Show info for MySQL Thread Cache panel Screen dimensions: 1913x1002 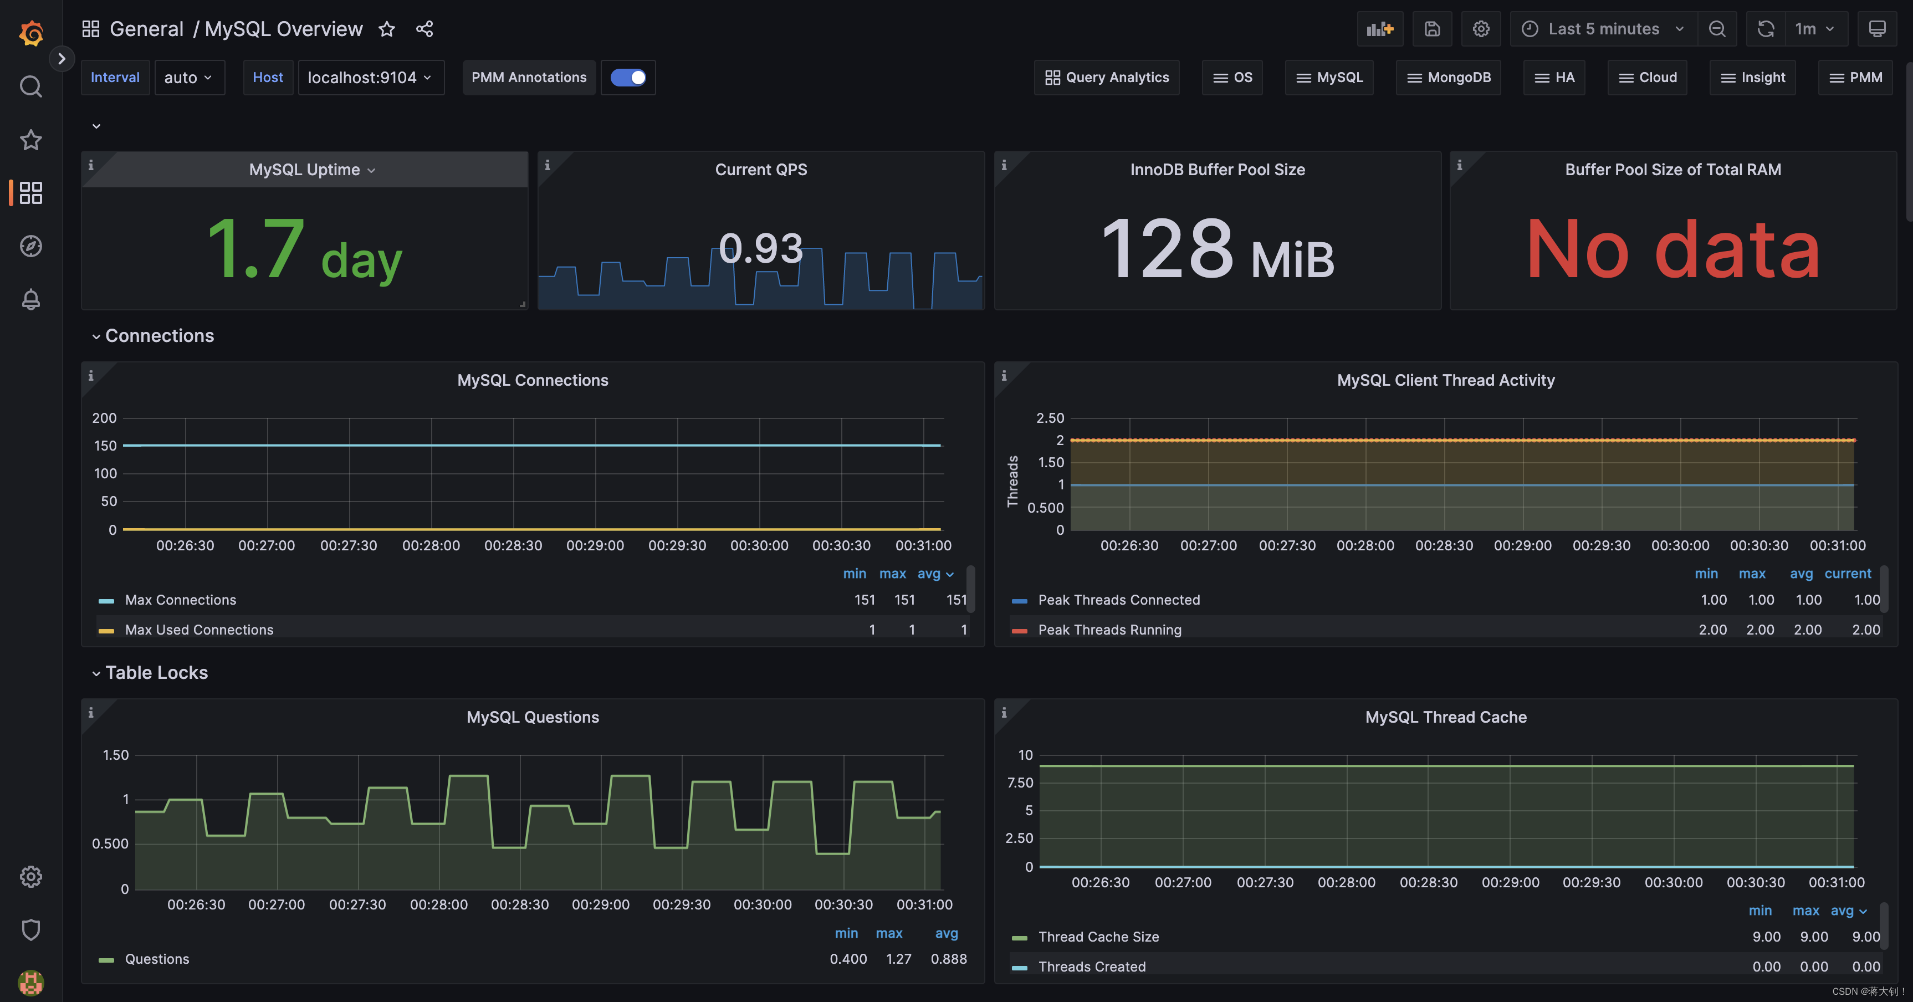click(x=1004, y=712)
